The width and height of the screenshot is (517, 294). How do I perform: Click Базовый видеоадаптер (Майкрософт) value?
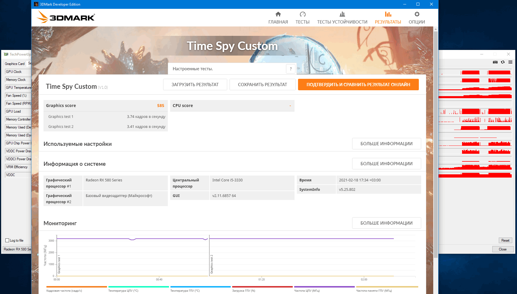point(119,196)
